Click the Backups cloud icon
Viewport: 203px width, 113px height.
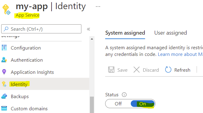coord(4,96)
